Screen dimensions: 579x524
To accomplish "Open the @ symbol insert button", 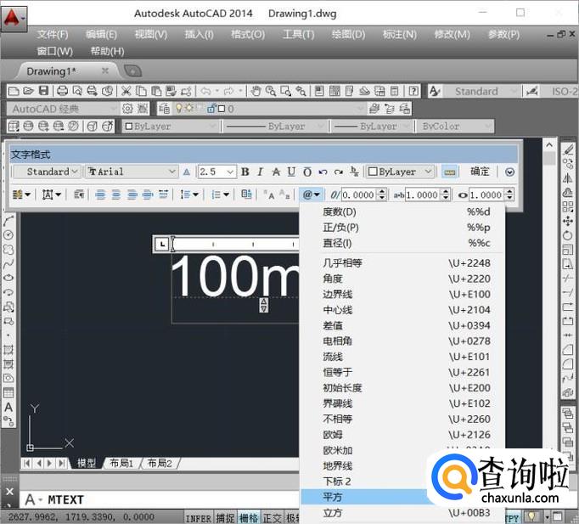I will tap(311, 194).
